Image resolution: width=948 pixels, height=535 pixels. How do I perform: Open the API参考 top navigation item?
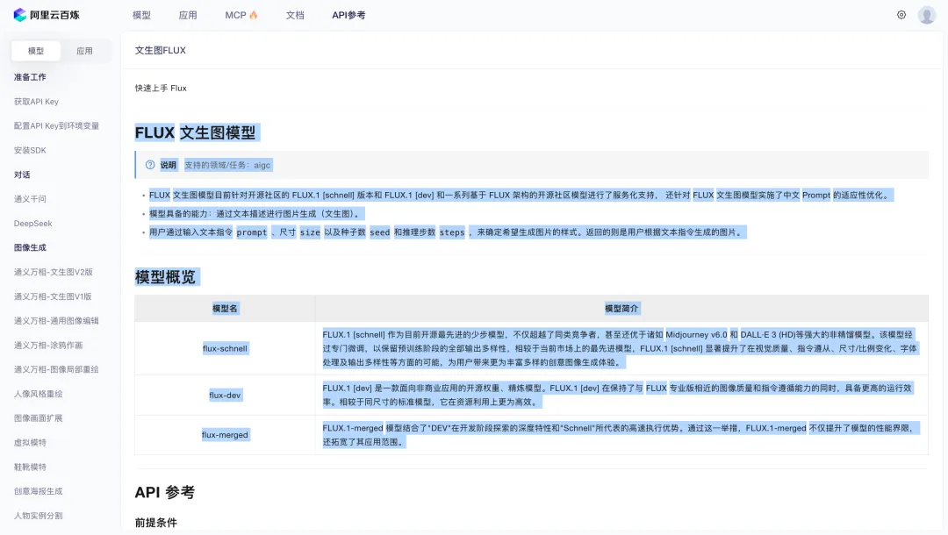[x=348, y=15]
